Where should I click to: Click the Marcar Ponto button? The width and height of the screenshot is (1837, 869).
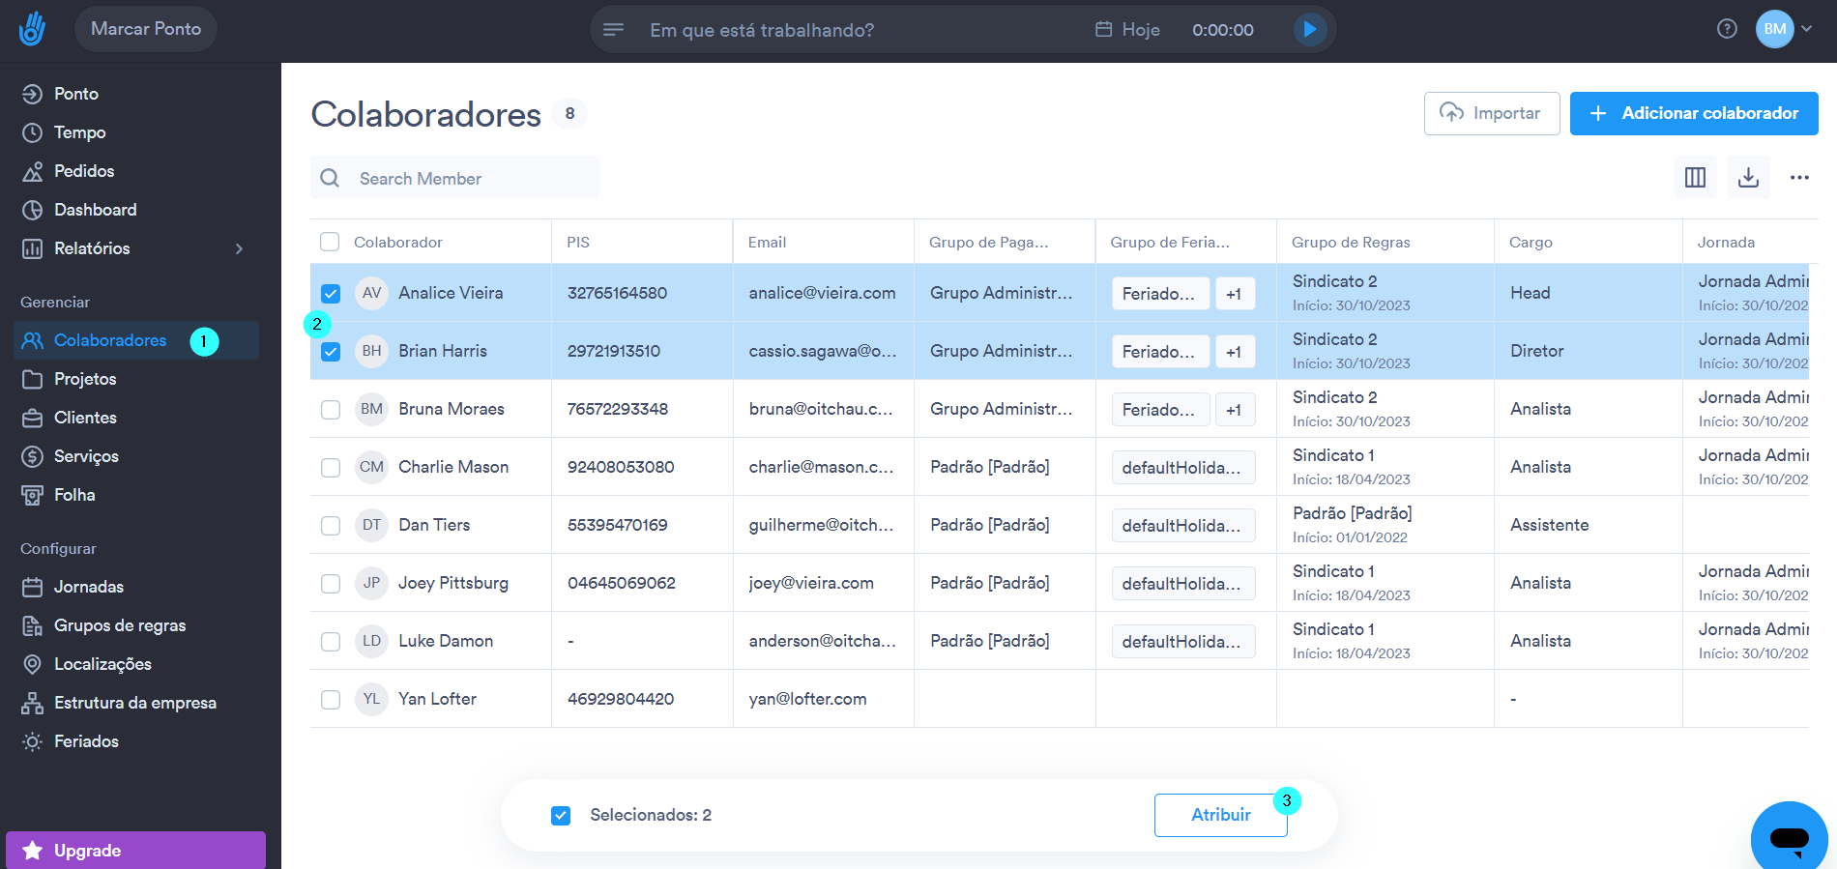point(146,29)
